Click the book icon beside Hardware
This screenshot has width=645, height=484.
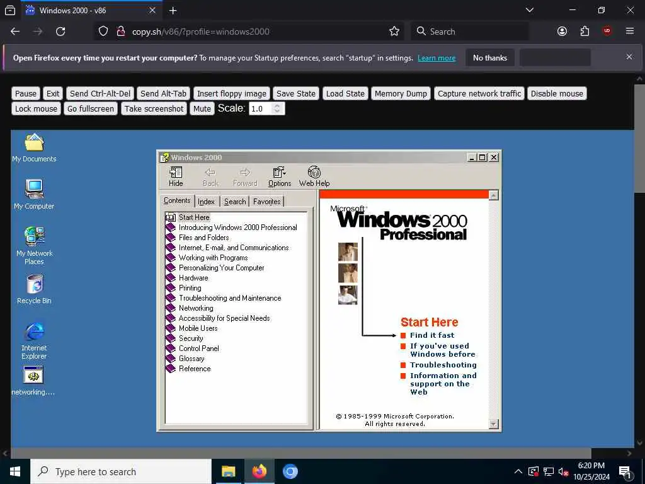(x=171, y=278)
